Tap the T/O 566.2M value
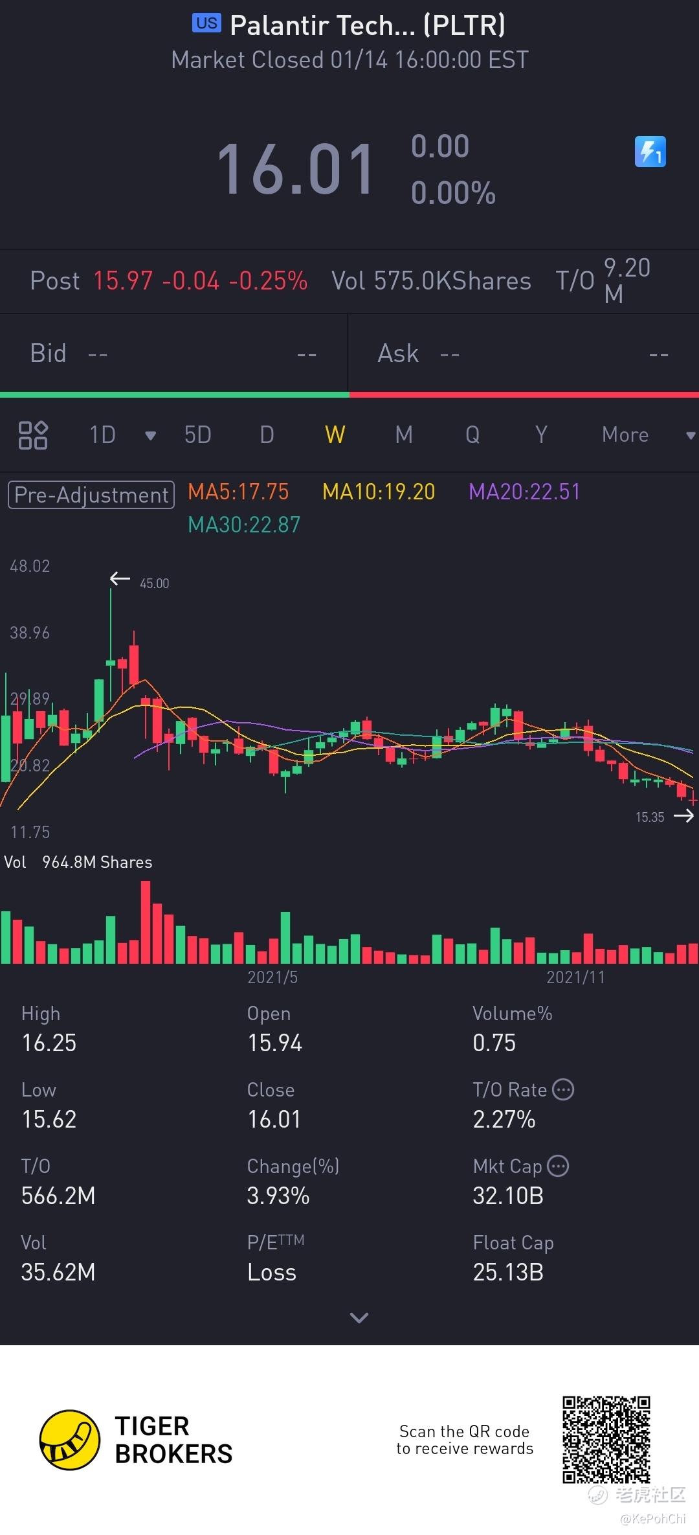The image size is (699, 1535). coord(58,1196)
